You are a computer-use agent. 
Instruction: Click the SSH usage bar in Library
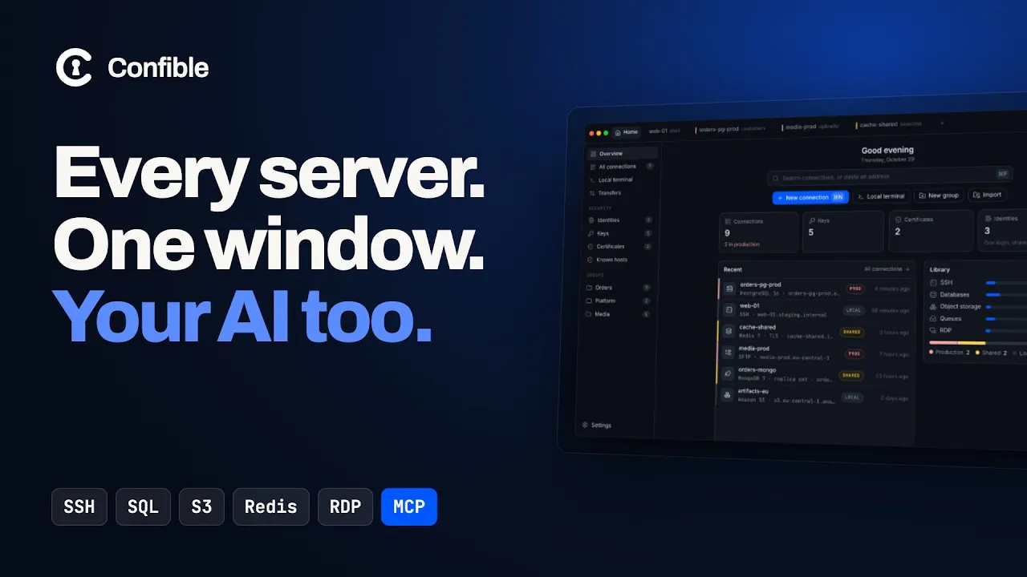1006,282
